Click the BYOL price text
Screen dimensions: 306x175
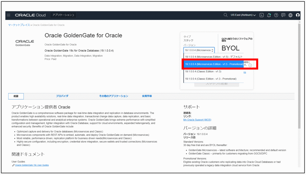(230, 48)
